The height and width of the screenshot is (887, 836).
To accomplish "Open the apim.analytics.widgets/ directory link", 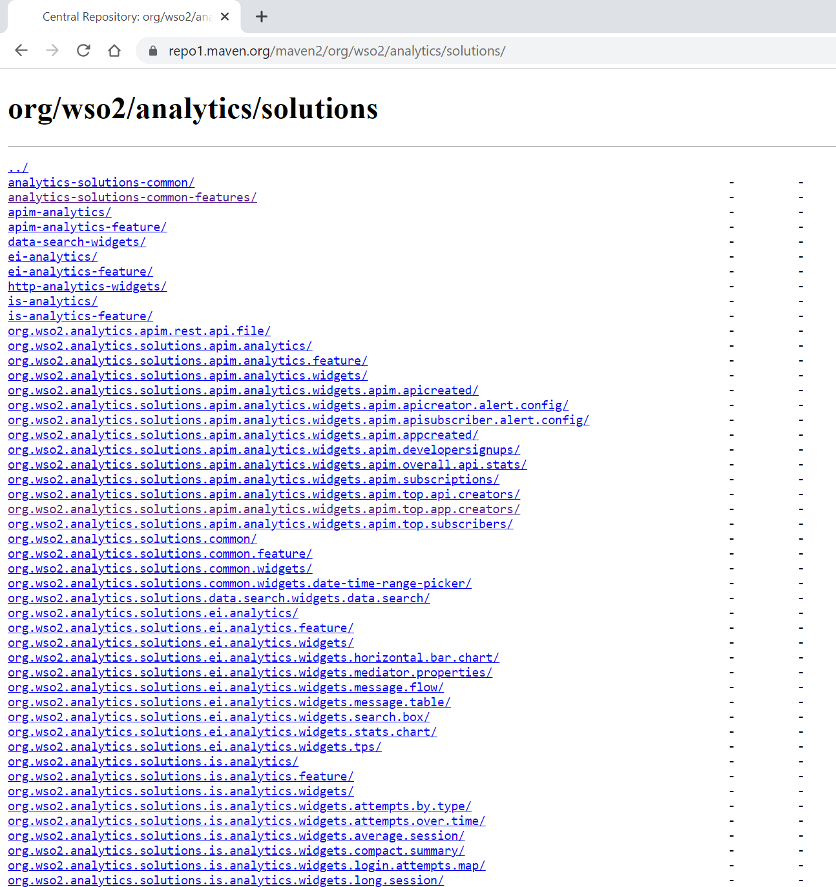I will tap(187, 376).
